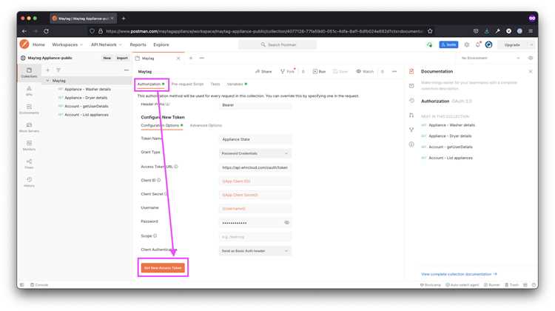The width and height of the screenshot is (555, 311).
Task: Open the pull requests icon in right sidebar
Action: (411, 115)
